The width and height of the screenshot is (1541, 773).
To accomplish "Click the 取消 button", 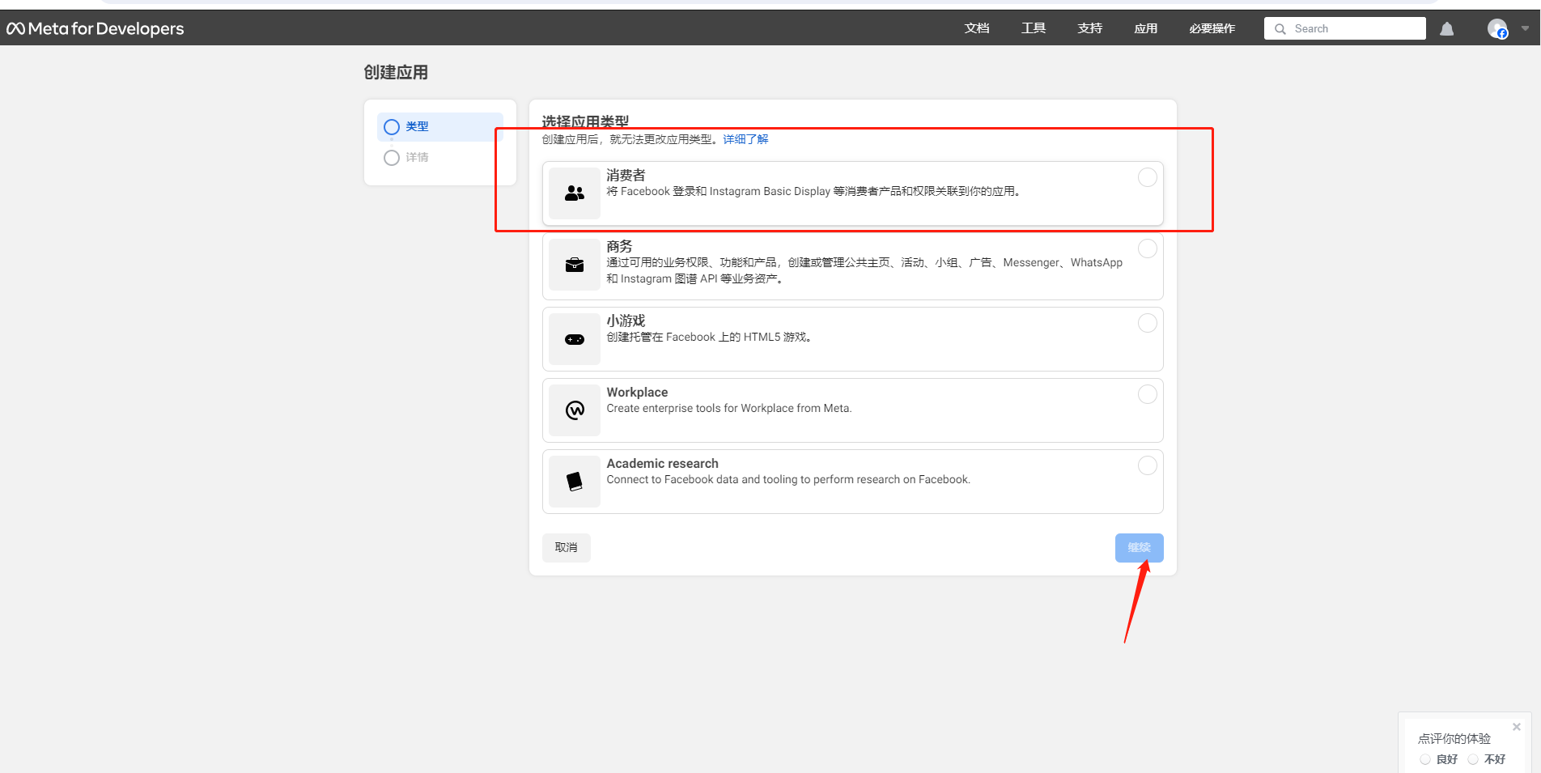I will click(x=567, y=548).
